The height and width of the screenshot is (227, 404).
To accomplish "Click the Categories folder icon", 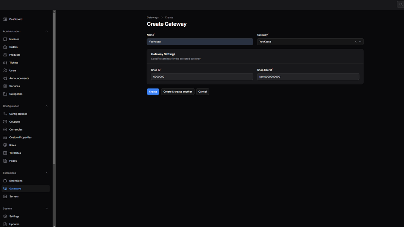I will (x=5, y=94).
